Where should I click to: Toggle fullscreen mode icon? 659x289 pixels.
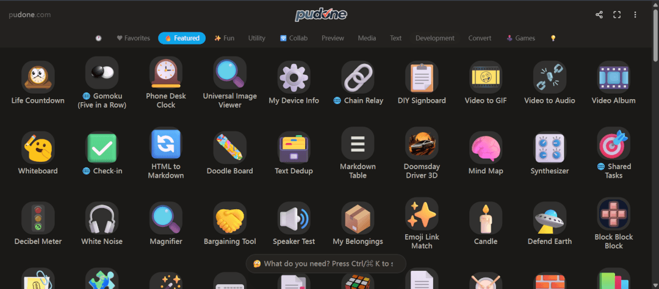(x=617, y=15)
